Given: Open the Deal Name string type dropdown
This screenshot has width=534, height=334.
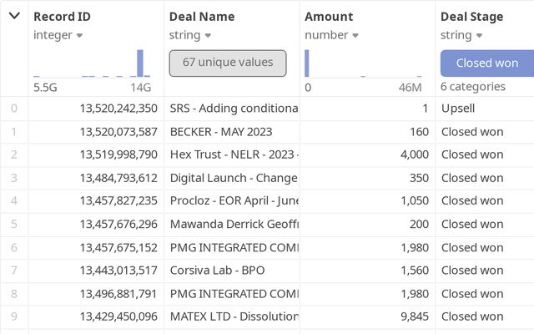Looking at the screenshot, I should click(x=208, y=35).
